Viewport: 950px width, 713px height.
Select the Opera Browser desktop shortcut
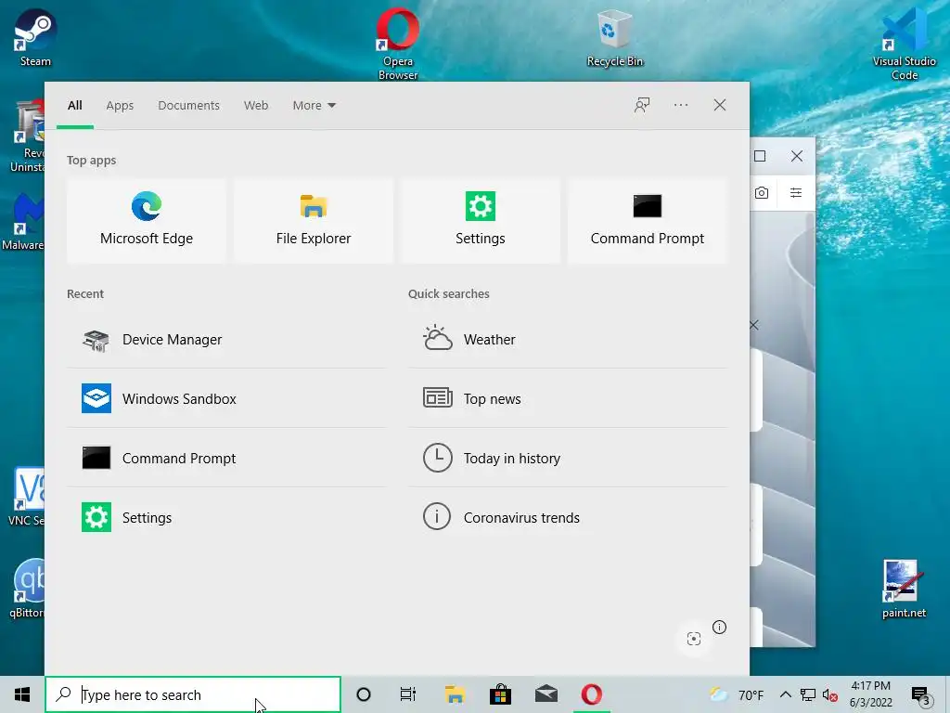(x=397, y=44)
